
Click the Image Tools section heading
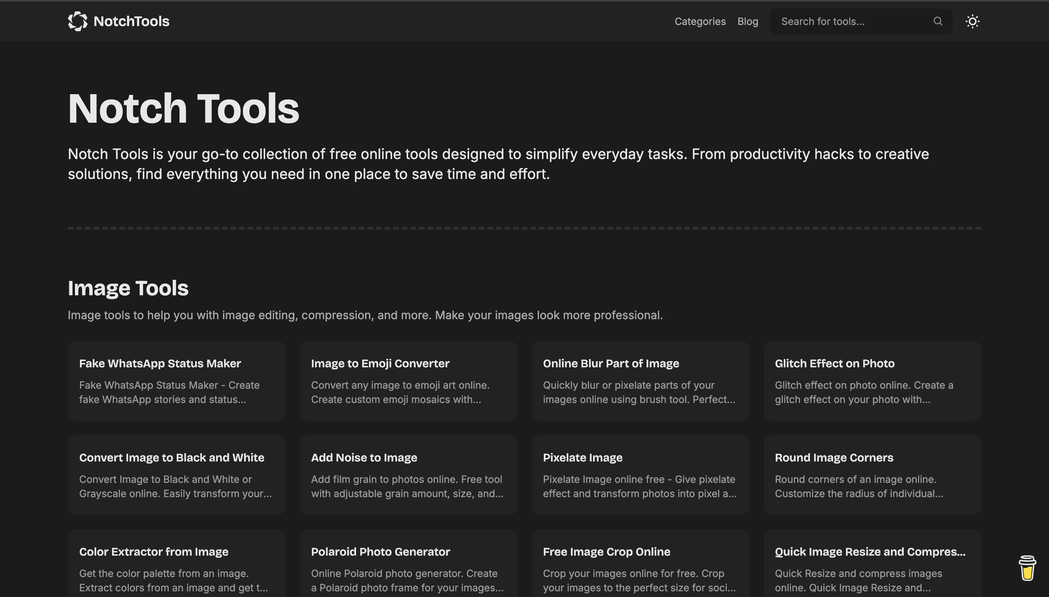128,287
